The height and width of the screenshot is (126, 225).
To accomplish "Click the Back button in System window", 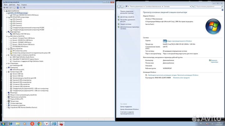I will (119, 7).
